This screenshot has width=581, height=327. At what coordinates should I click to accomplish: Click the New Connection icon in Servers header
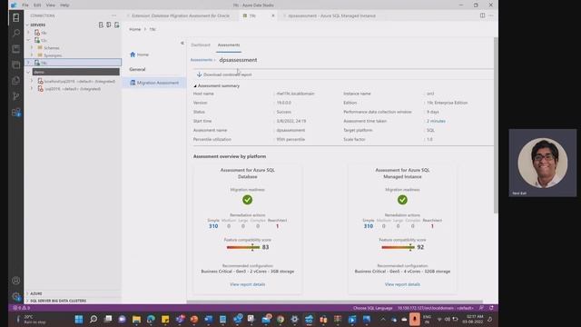point(101,25)
